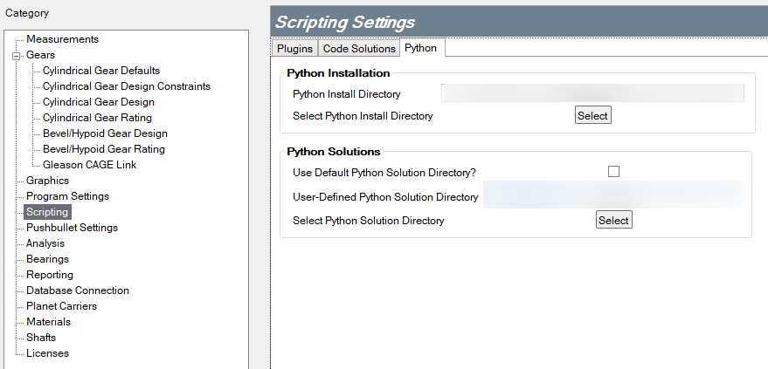Collapse the Gears tree node
768x369 pixels.
point(16,55)
